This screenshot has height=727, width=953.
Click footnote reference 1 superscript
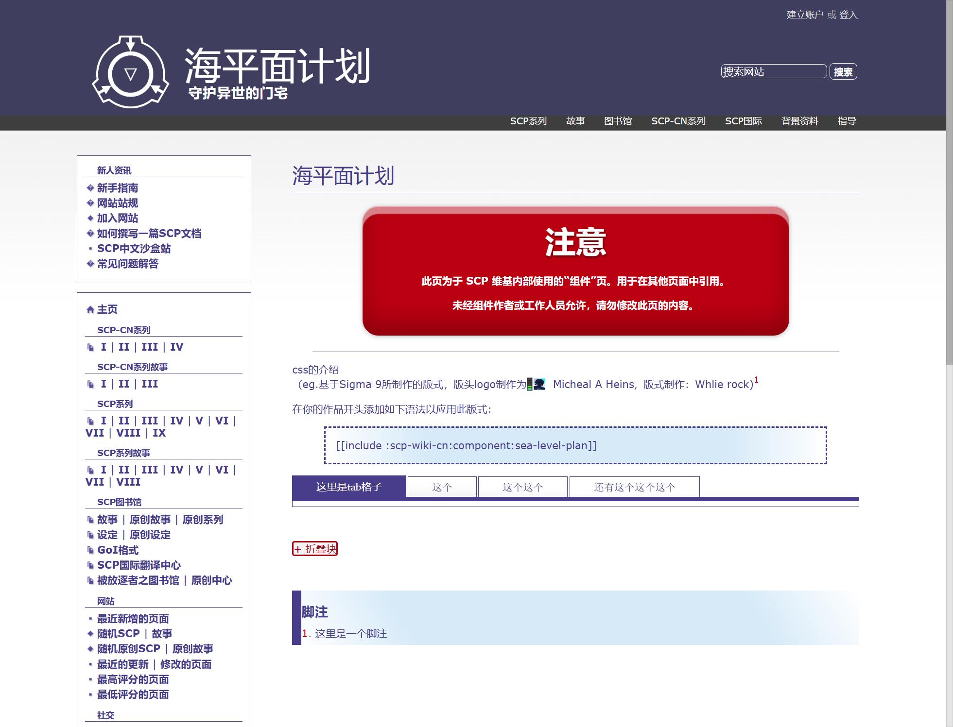pos(756,380)
